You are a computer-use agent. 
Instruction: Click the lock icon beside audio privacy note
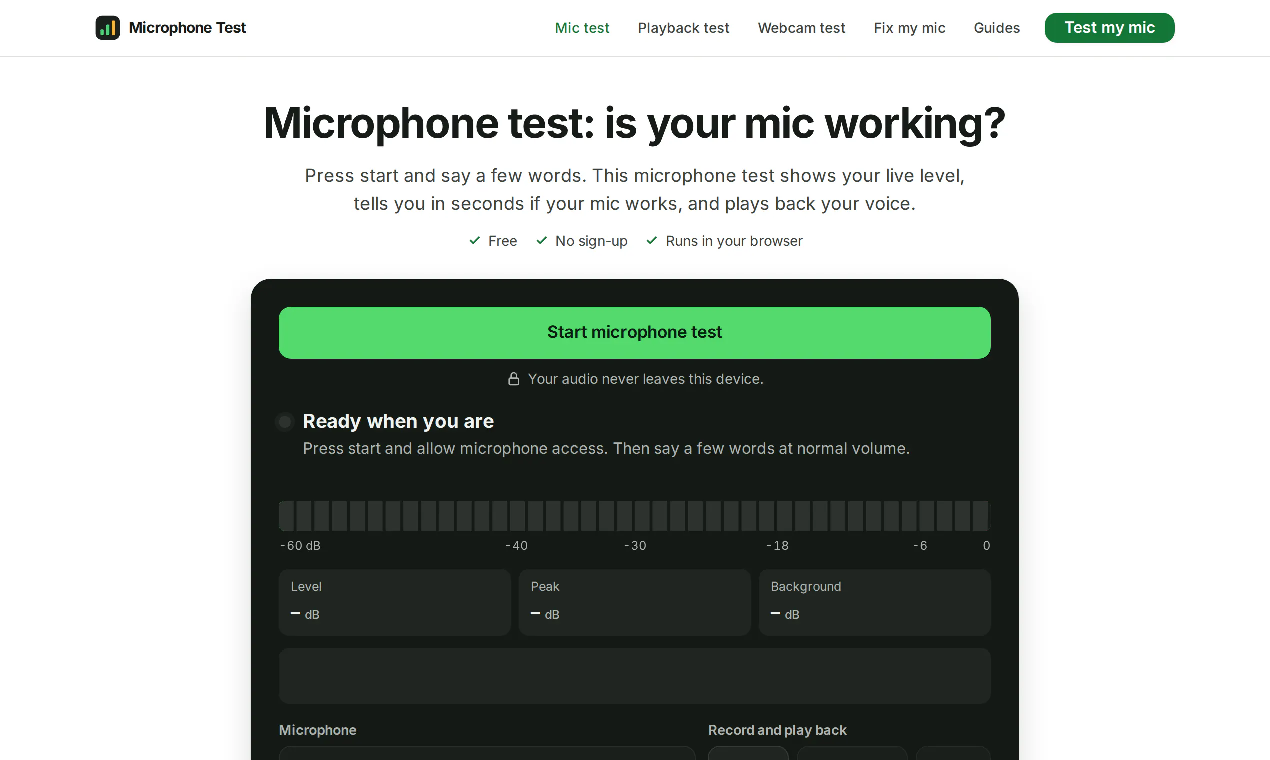pos(513,379)
